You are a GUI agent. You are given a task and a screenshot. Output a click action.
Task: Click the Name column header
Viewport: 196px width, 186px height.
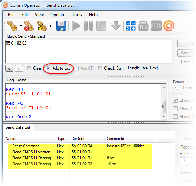coord(29,139)
